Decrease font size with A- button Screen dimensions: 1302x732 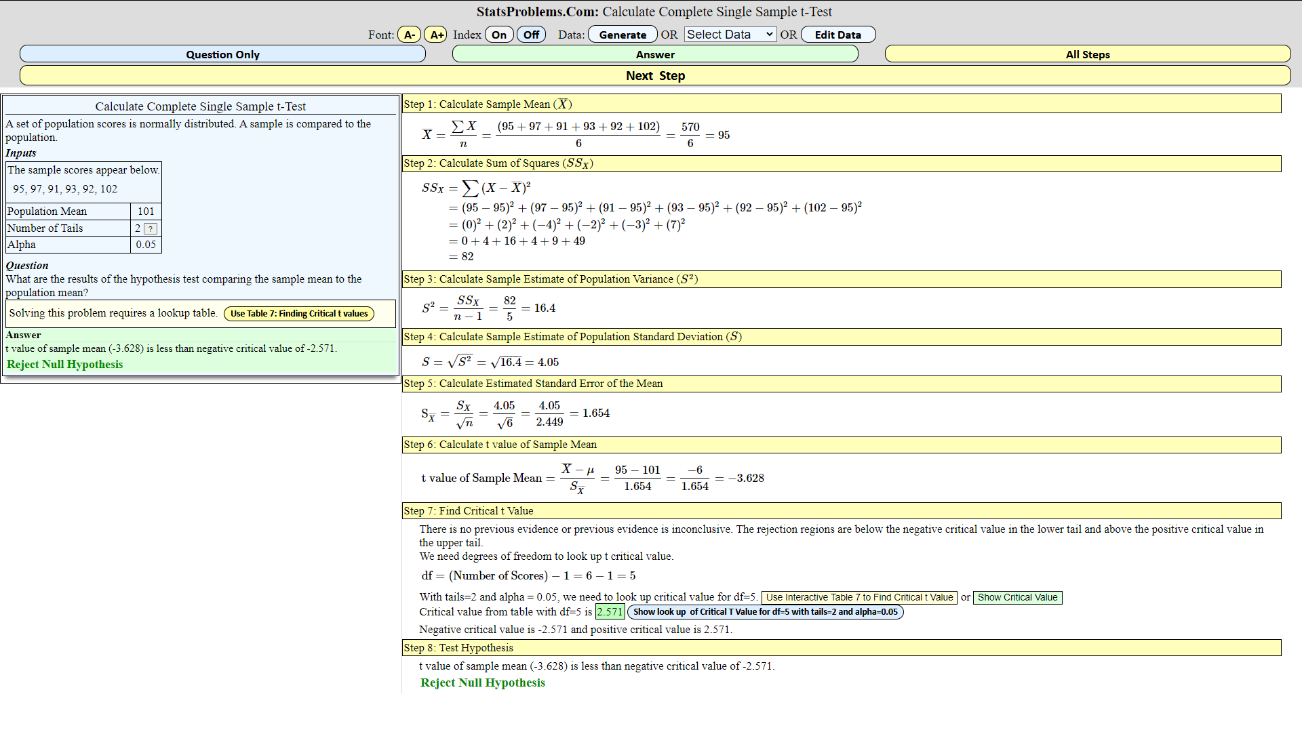(x=409, y=35)
